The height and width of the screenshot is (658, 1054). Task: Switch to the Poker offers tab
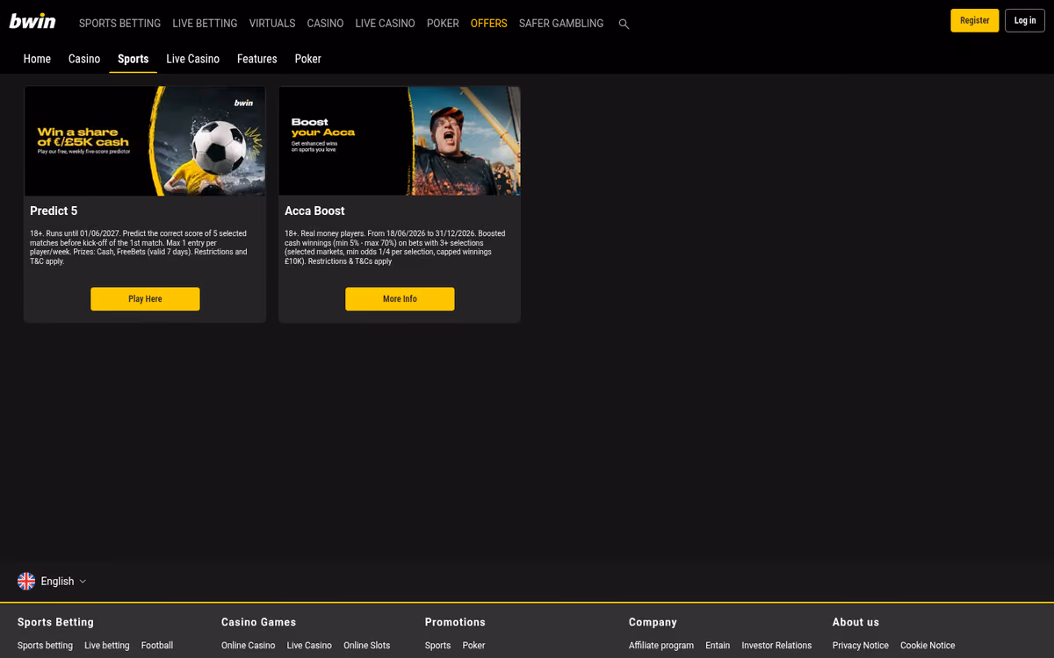pos(308,59)
